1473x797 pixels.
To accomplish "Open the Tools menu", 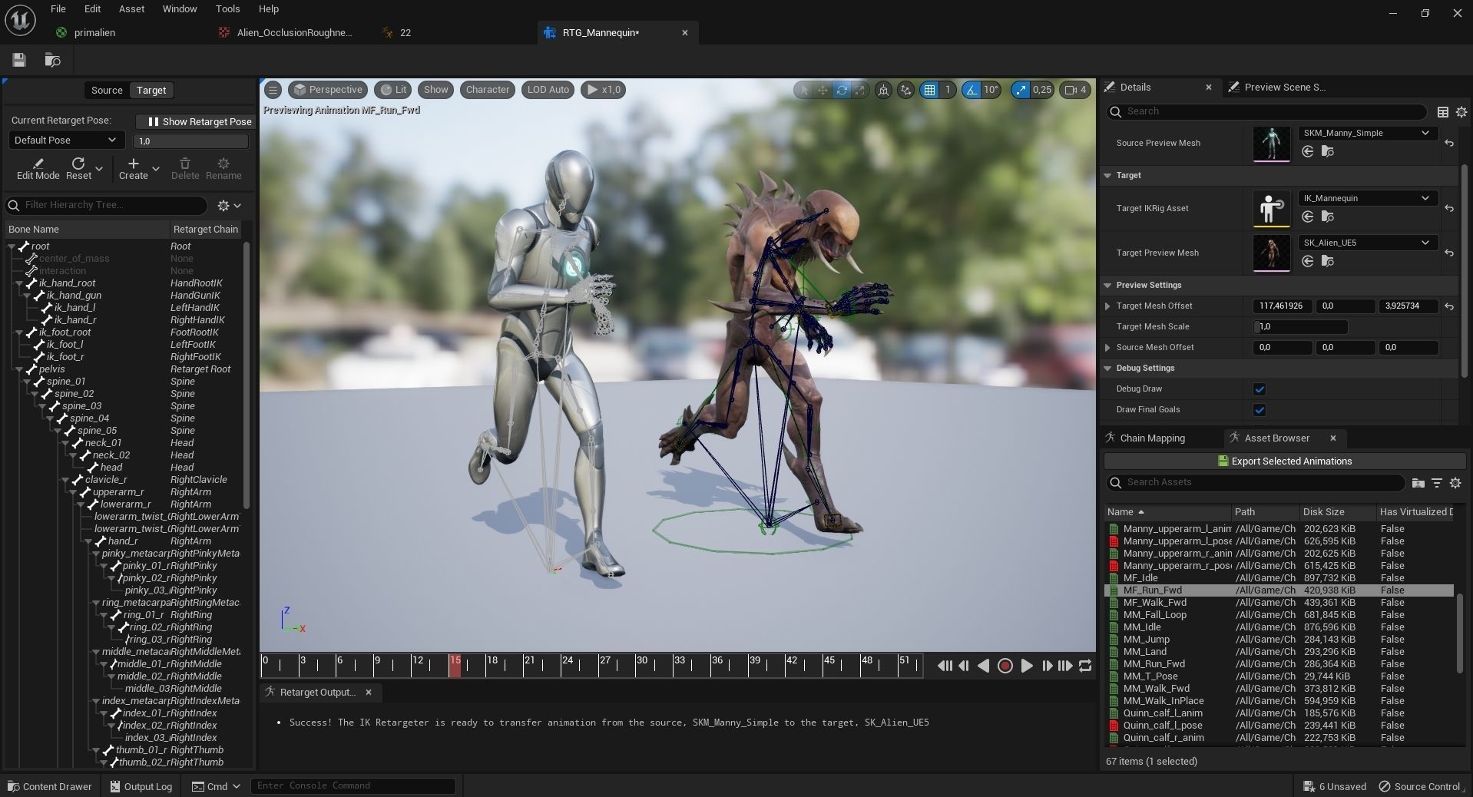I will point(227,9).
